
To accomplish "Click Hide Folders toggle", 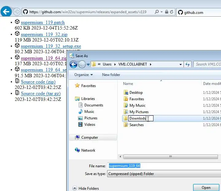I will click(86, 188).
